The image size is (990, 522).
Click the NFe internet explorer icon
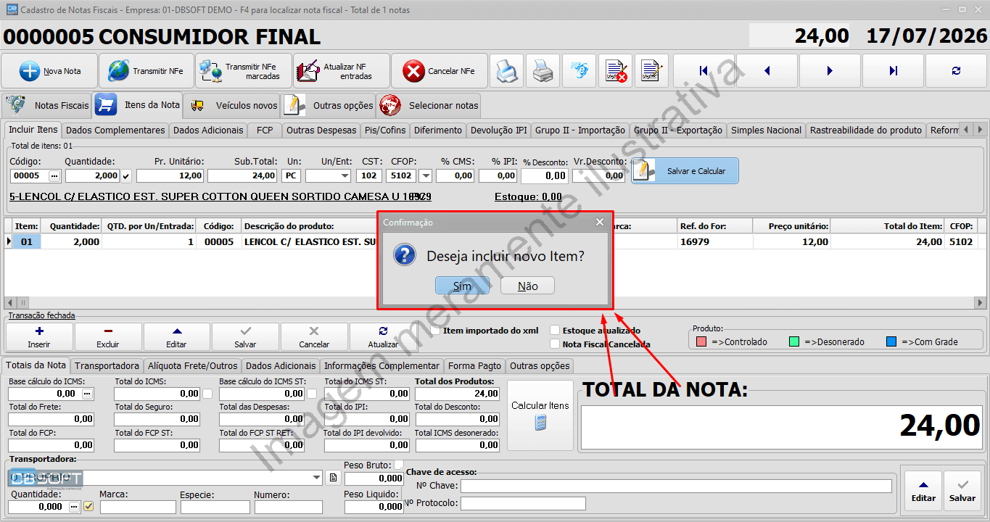[x=579, y=71]
